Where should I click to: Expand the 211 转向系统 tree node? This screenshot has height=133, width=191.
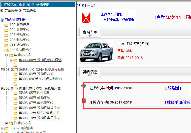[x=2, y=45]
